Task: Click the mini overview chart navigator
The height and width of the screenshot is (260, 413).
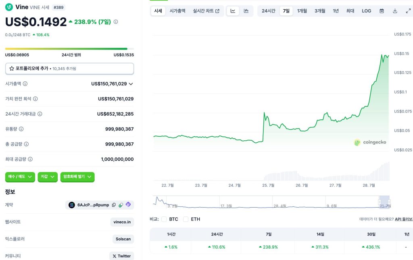Action: [271, 202]
